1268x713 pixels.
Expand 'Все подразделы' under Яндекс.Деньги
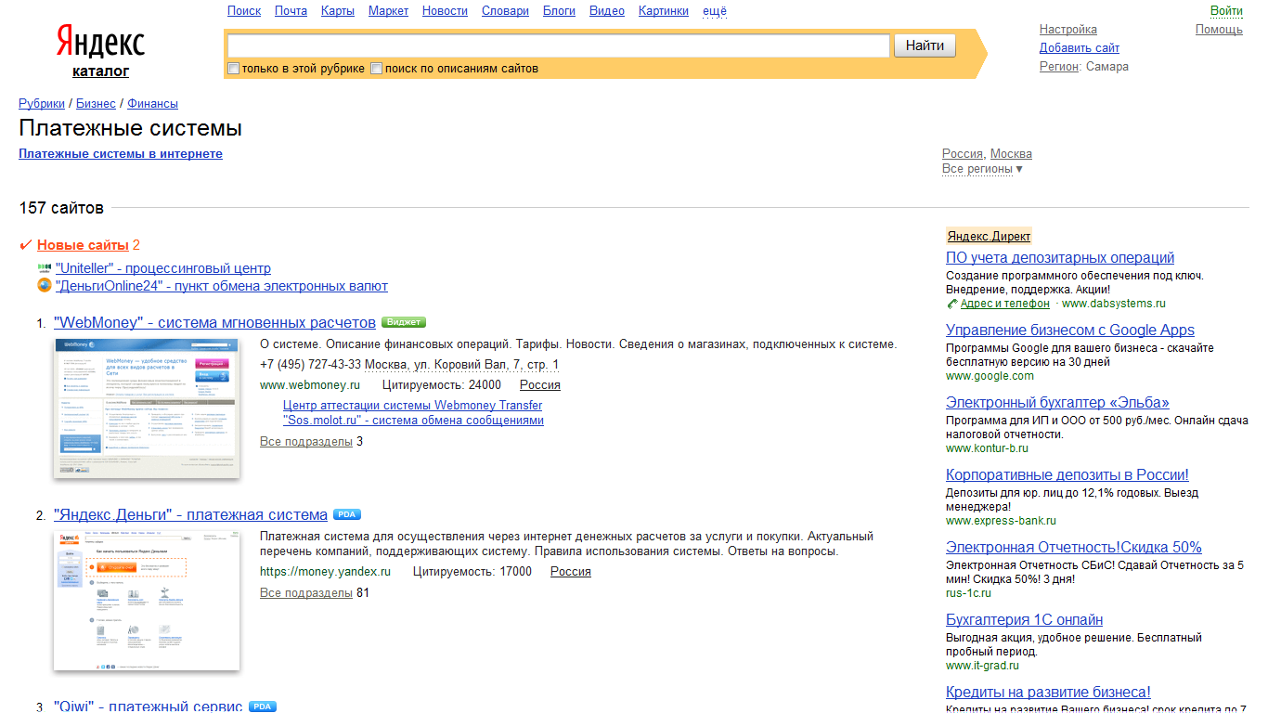pos(306,592)
